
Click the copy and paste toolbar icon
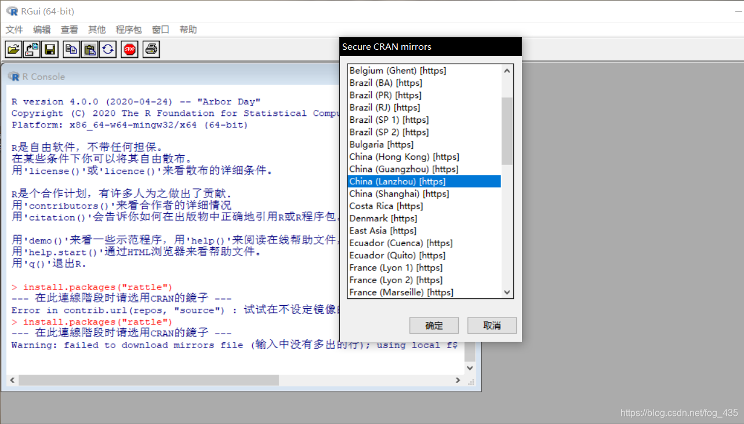(108, 49)
